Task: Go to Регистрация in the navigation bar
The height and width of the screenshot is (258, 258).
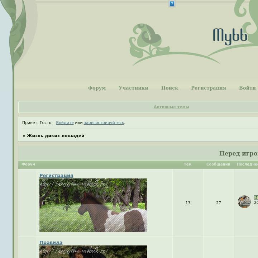Action: coord(209,88)
